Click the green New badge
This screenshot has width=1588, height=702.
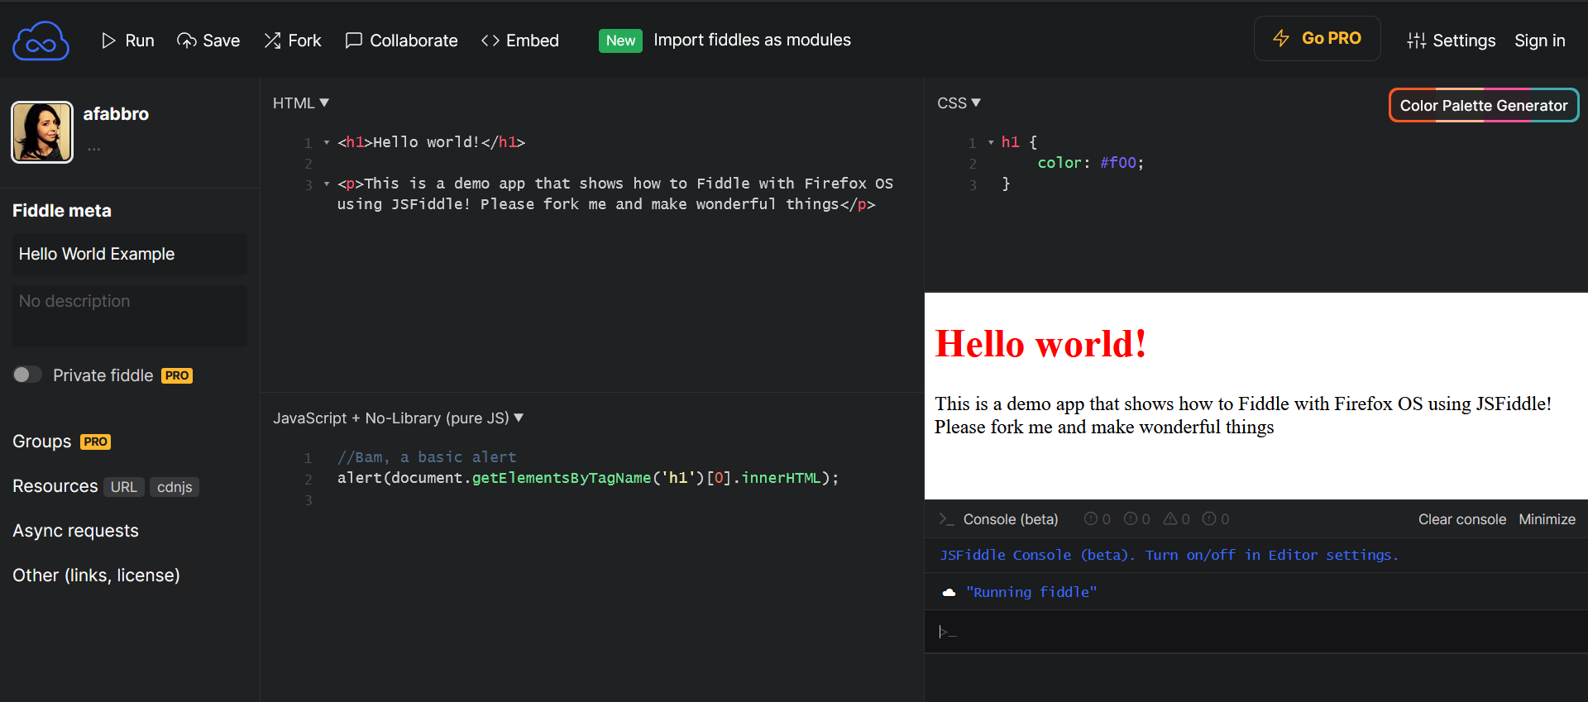tap(620, 41)
